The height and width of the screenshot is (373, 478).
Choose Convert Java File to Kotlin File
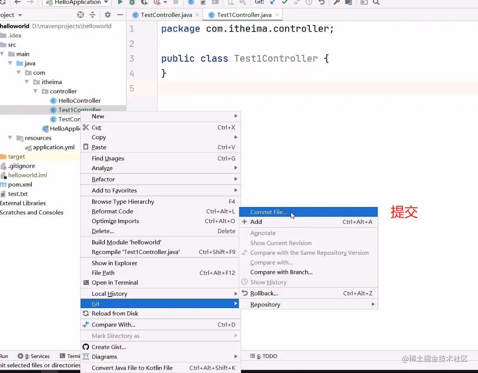click(x=160, y=368)
